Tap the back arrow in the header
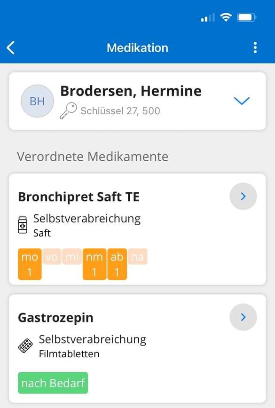275x408 pixels. (11, 47)
